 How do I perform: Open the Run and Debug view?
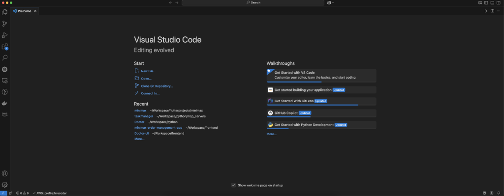point(4,35)
